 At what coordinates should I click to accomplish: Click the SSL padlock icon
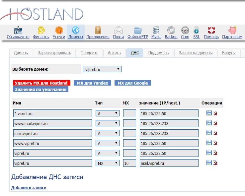(197, 30)
